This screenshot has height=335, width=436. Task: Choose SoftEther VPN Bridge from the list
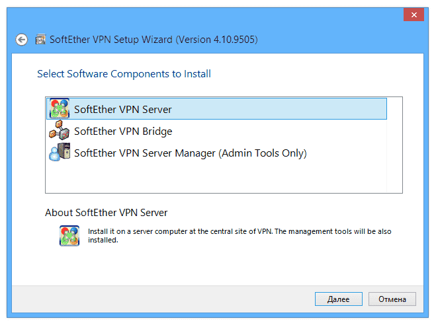tap(123, 131)
